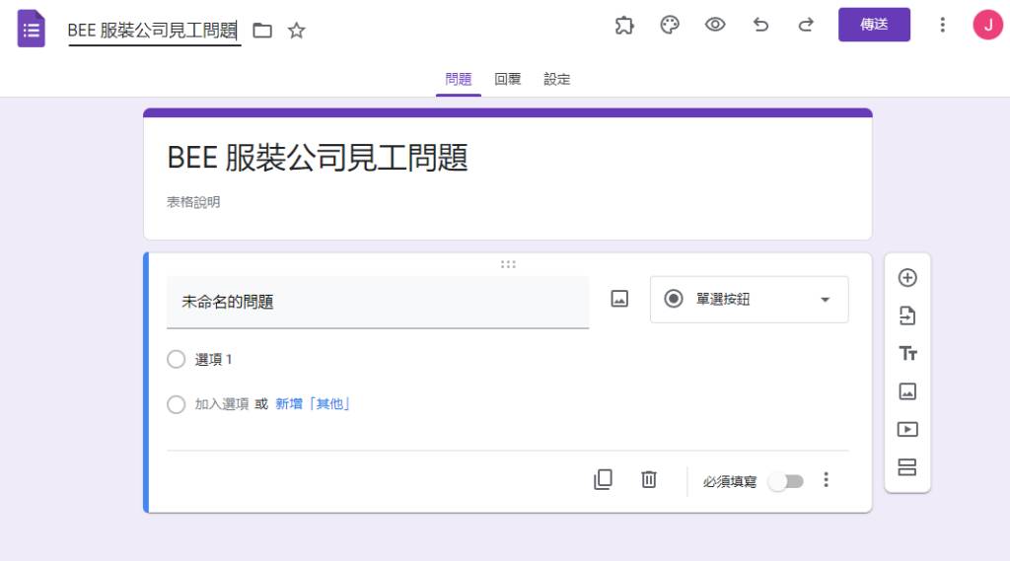
Task: Add a new question from sidebar
Action: [907, 278]
